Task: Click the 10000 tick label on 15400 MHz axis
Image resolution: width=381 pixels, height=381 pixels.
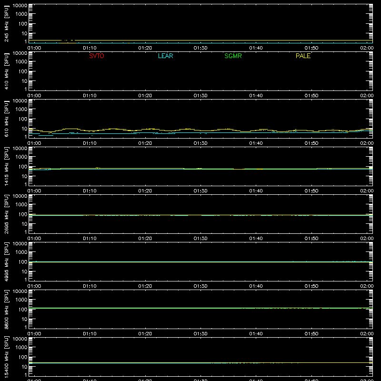Action: coord(20,339)
